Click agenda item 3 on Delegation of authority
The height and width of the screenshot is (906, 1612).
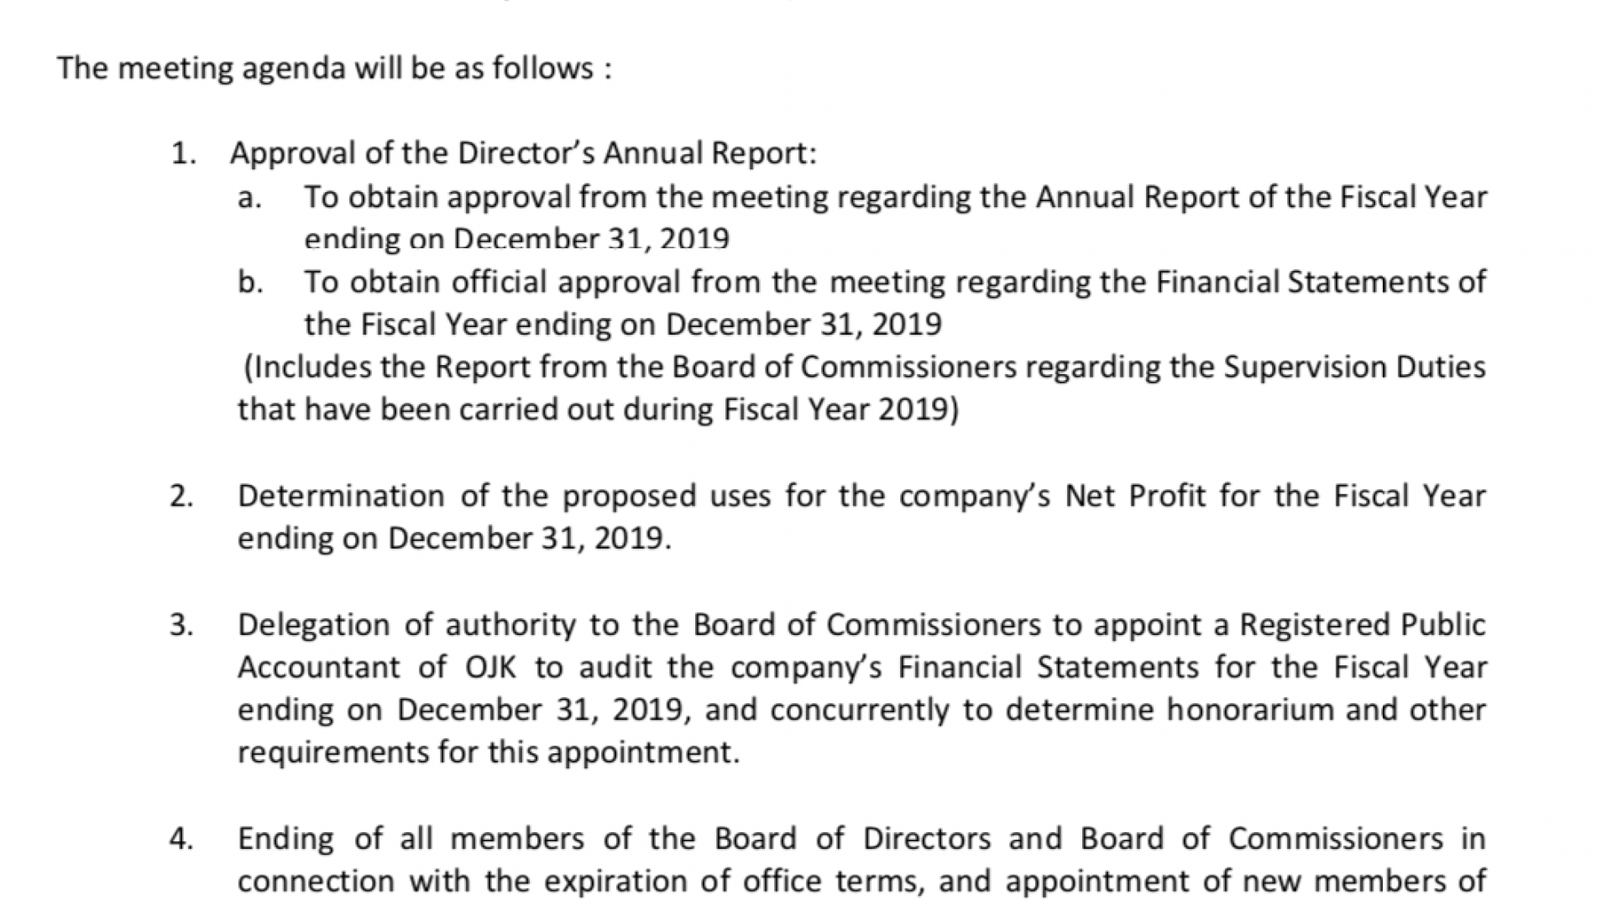coord(862,688)
